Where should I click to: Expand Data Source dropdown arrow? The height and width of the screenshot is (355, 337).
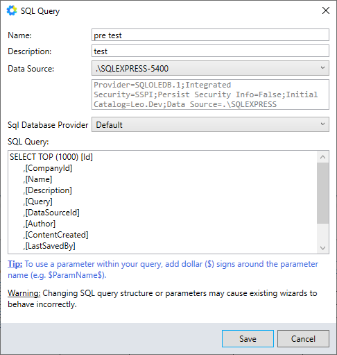(x=322, y=68)
